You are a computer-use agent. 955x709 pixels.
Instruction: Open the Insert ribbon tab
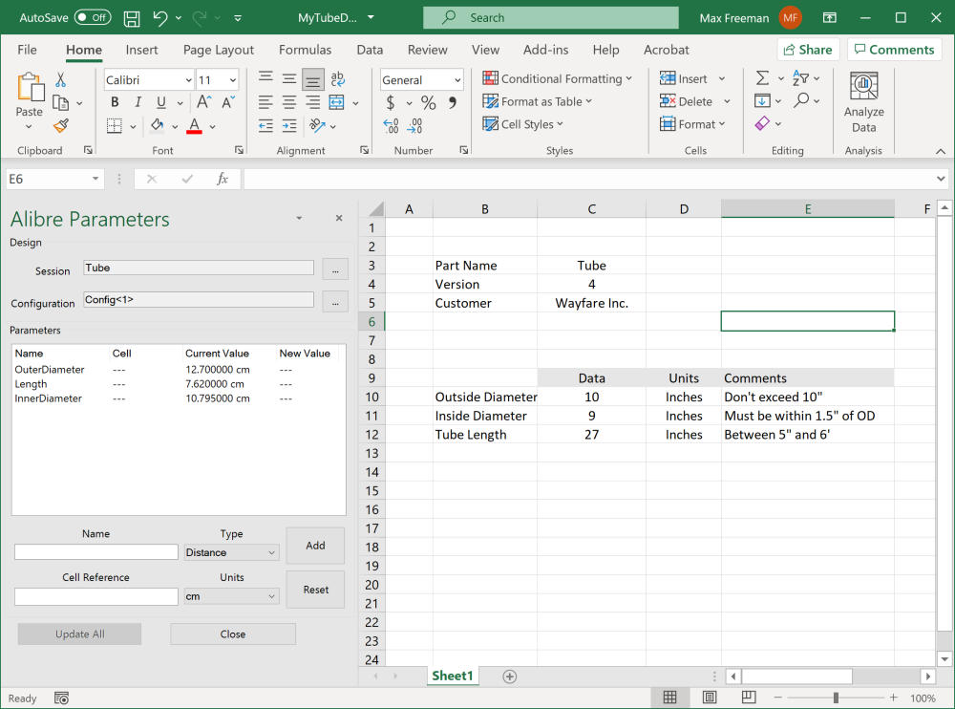tap(141, 50)
